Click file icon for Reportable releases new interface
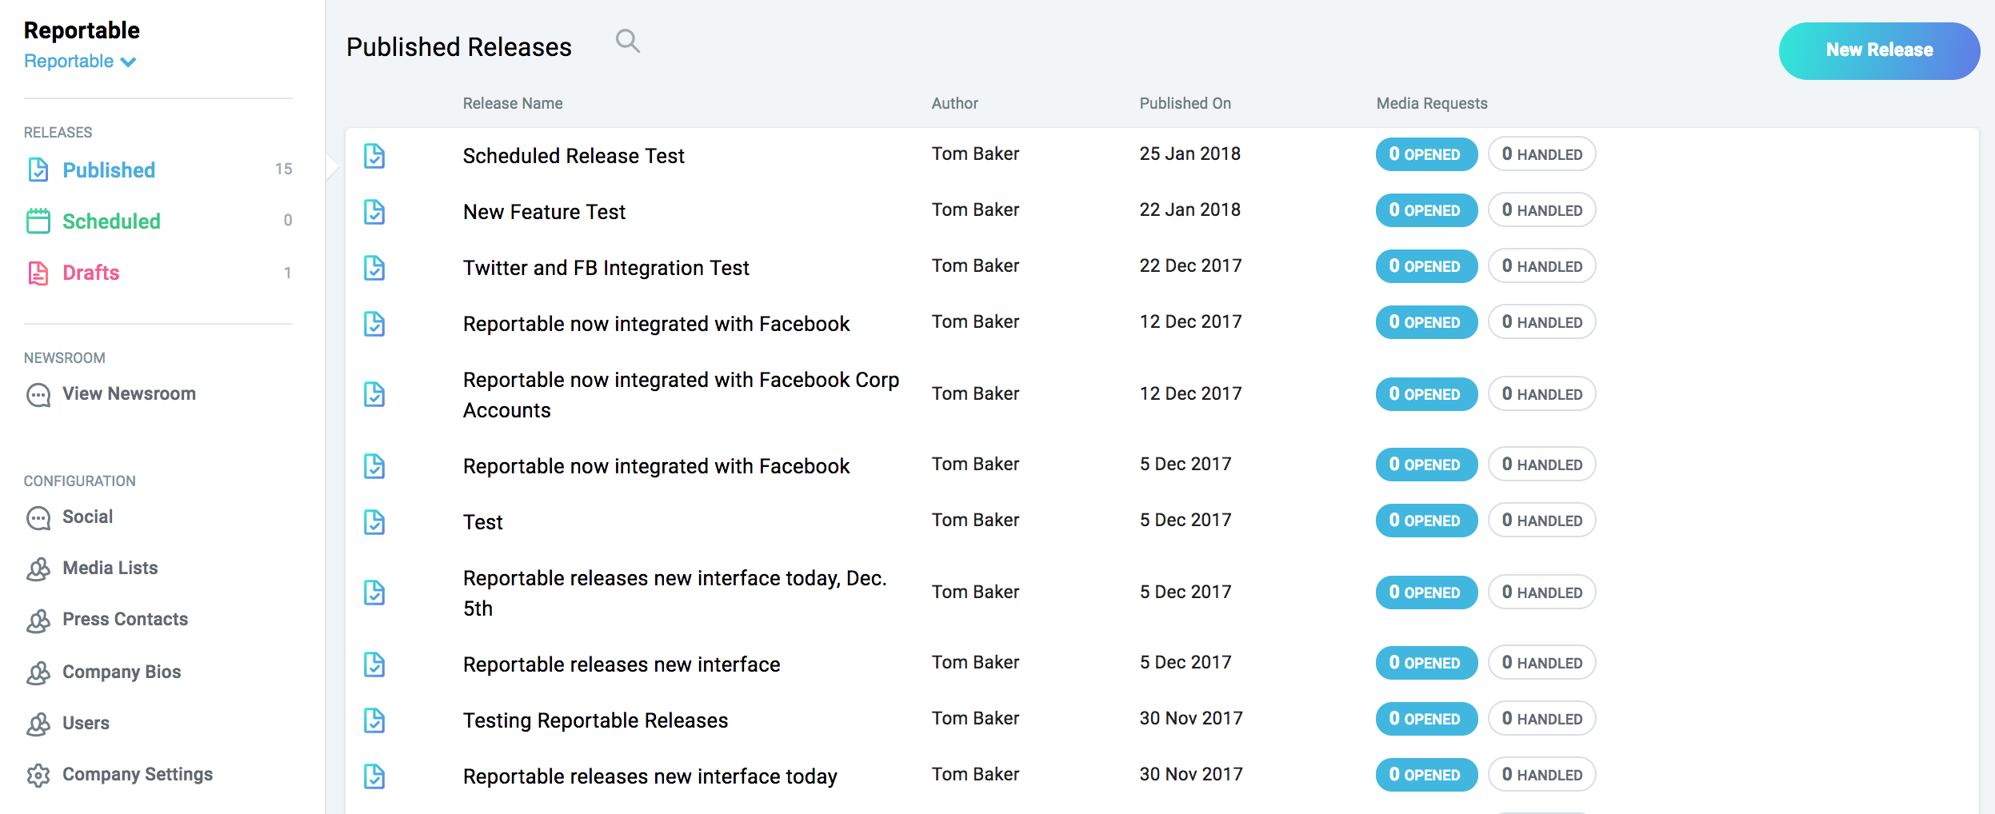The image size is (1995, 814). [x=374, y=664]
